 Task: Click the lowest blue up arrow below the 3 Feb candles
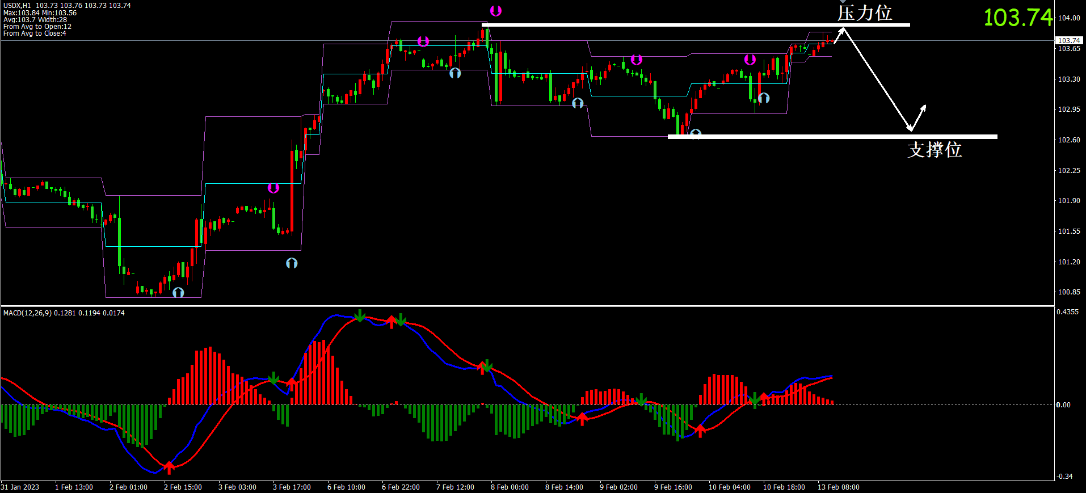(x=292, y=263)
